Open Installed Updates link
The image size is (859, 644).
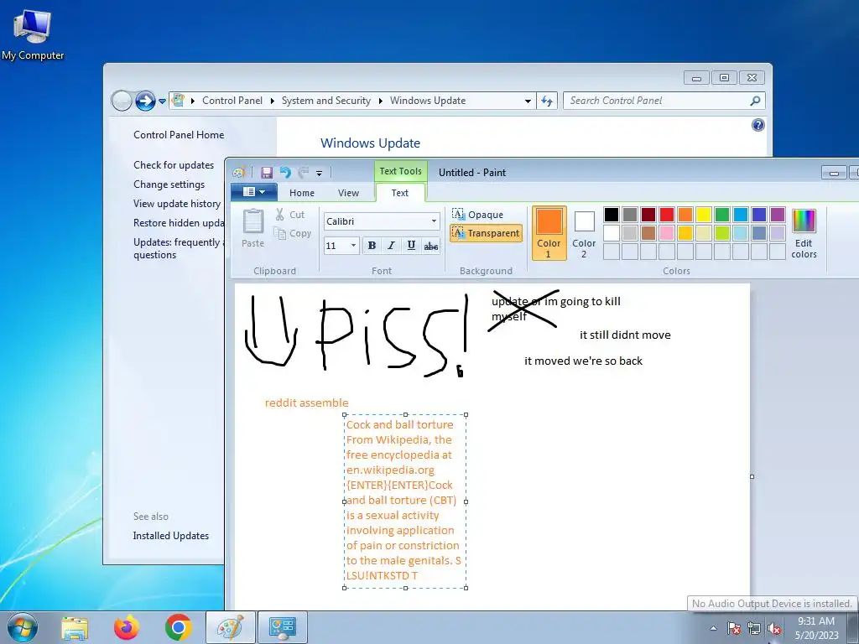[171, 536]
